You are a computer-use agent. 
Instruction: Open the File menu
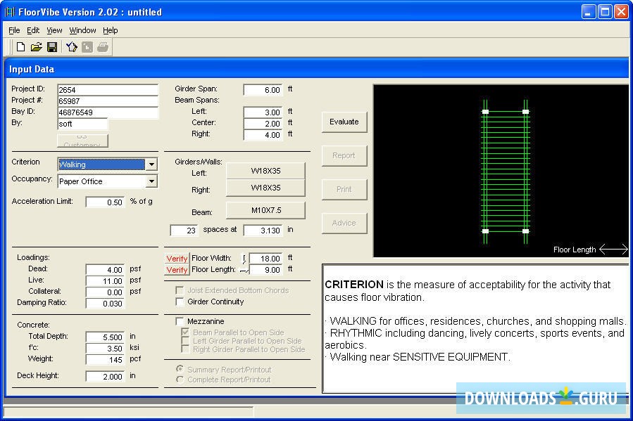(14, 30)
